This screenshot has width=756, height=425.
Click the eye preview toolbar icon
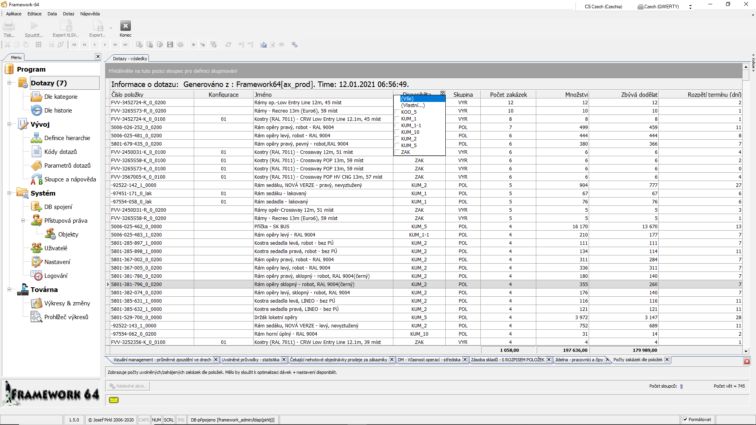282,45
